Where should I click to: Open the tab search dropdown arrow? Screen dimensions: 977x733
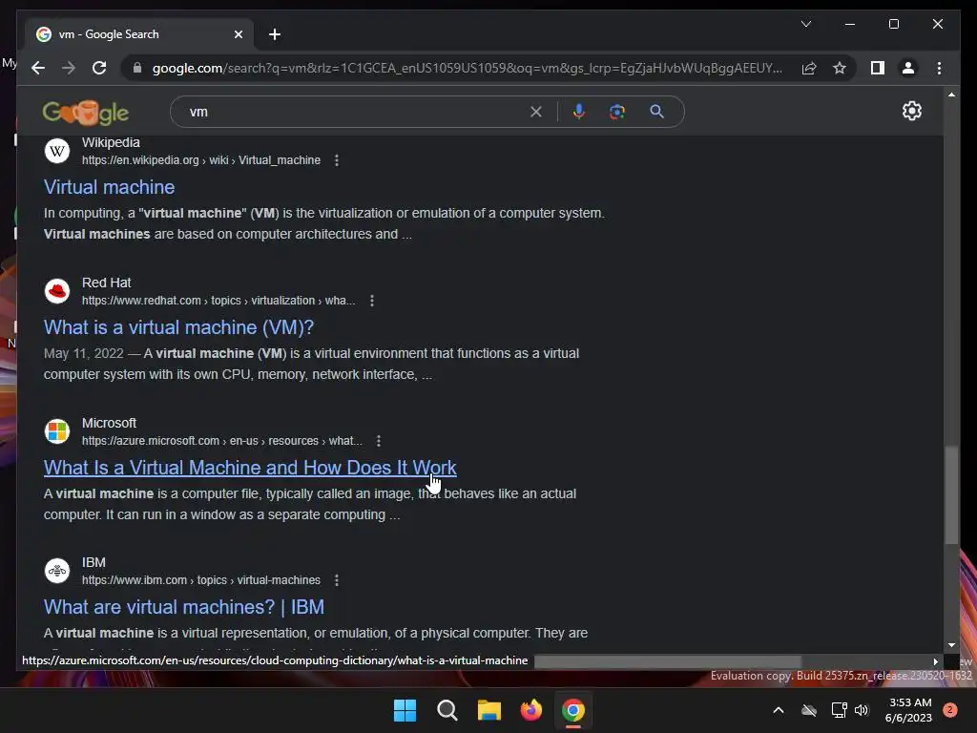805,24
